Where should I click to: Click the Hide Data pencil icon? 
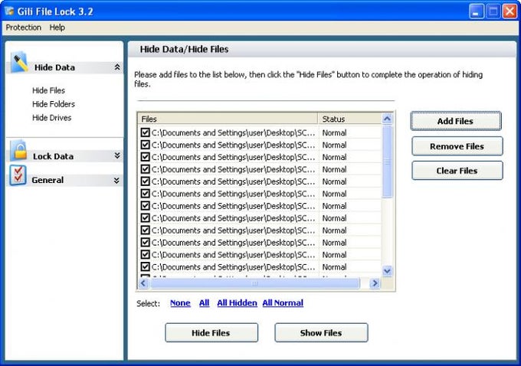click(x=20, y=62)
